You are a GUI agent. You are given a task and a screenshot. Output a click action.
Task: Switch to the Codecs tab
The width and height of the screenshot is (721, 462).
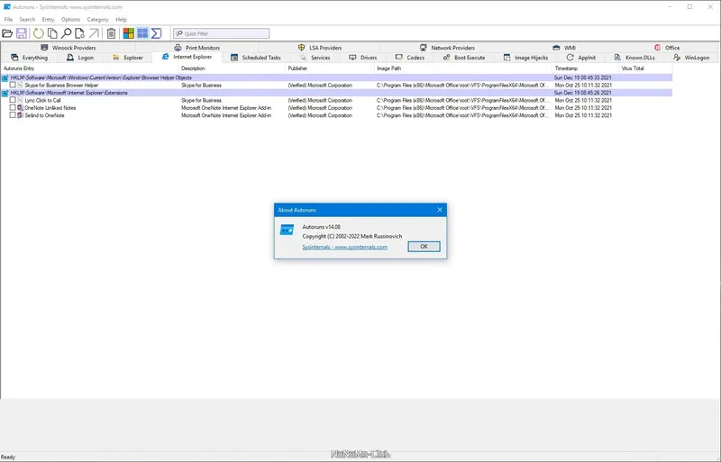click(410, 58)
